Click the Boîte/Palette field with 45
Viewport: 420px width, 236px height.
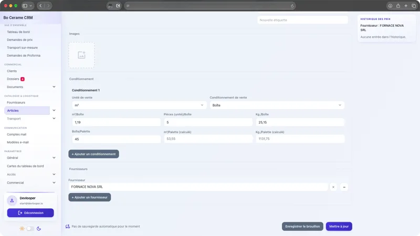116,139
